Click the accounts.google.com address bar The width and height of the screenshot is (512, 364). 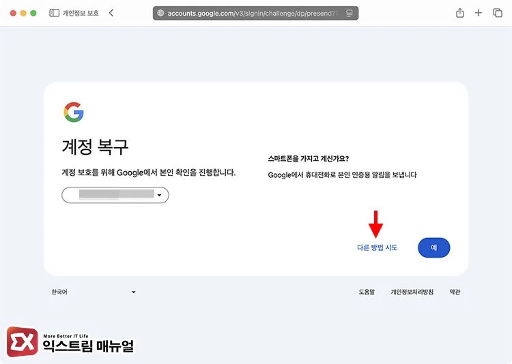(255, 14)
